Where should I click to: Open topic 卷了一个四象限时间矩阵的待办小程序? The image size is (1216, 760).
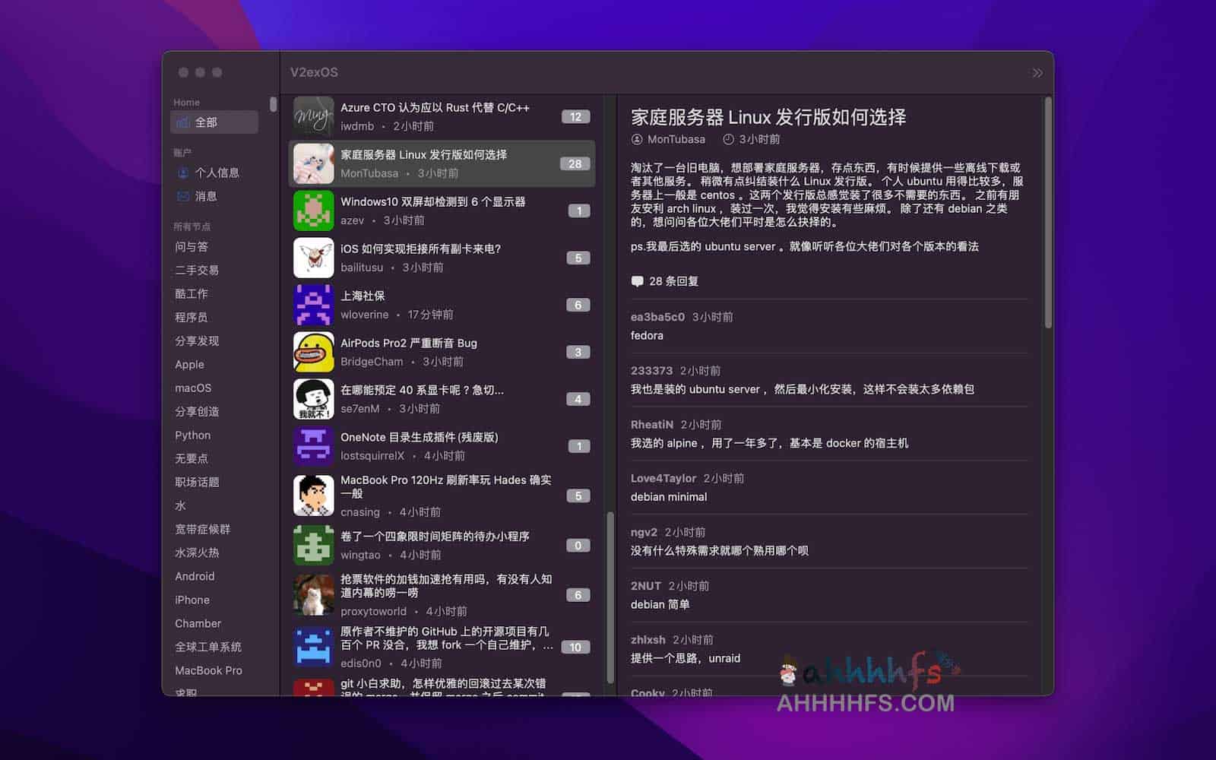[435, 537]
